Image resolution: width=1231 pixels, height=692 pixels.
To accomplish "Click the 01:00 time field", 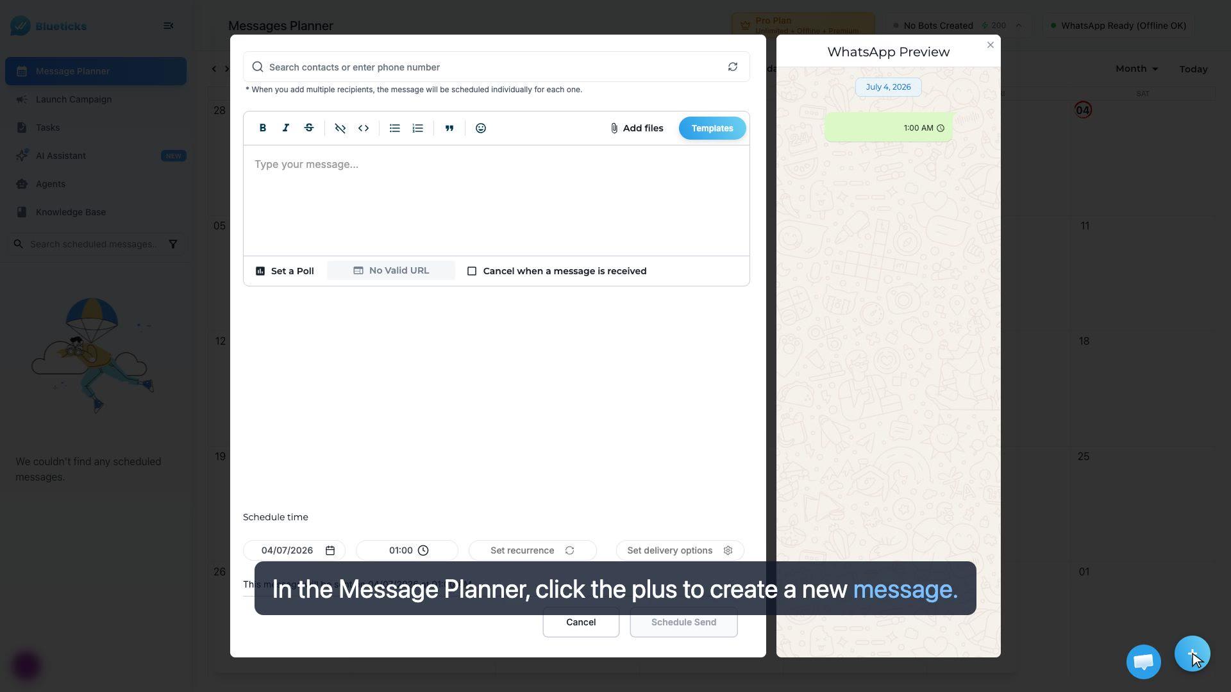I will [406, 550].
